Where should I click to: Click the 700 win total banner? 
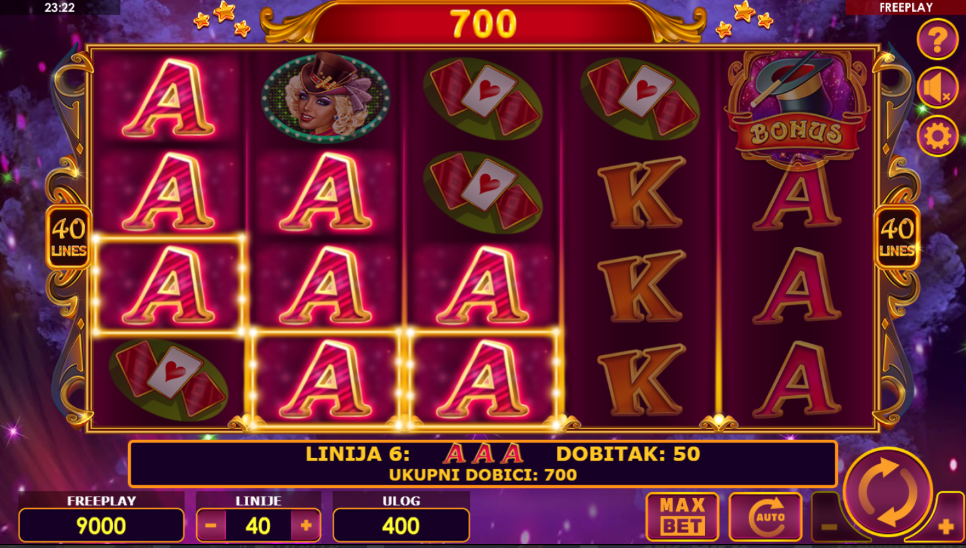(x=483, y=24)
